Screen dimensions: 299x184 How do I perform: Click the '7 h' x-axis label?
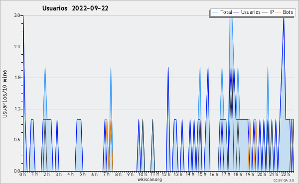(x=106, y=174)
